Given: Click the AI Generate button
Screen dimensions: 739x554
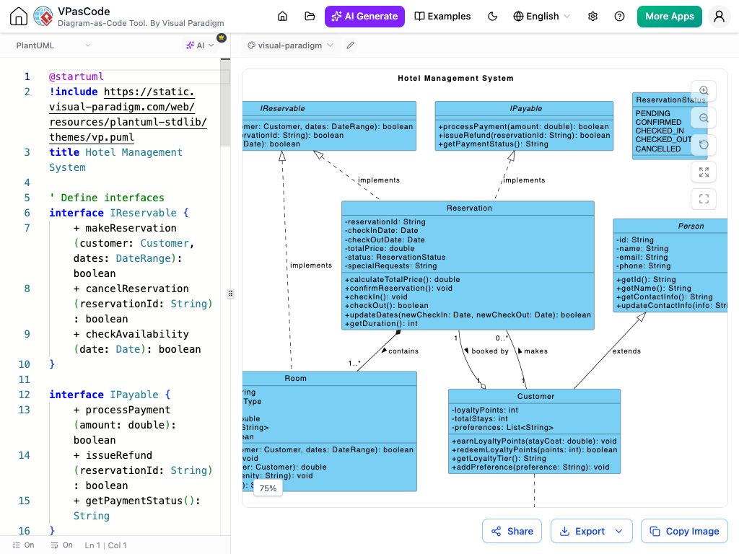Looking at the screenshot, I should coord(364,17).
